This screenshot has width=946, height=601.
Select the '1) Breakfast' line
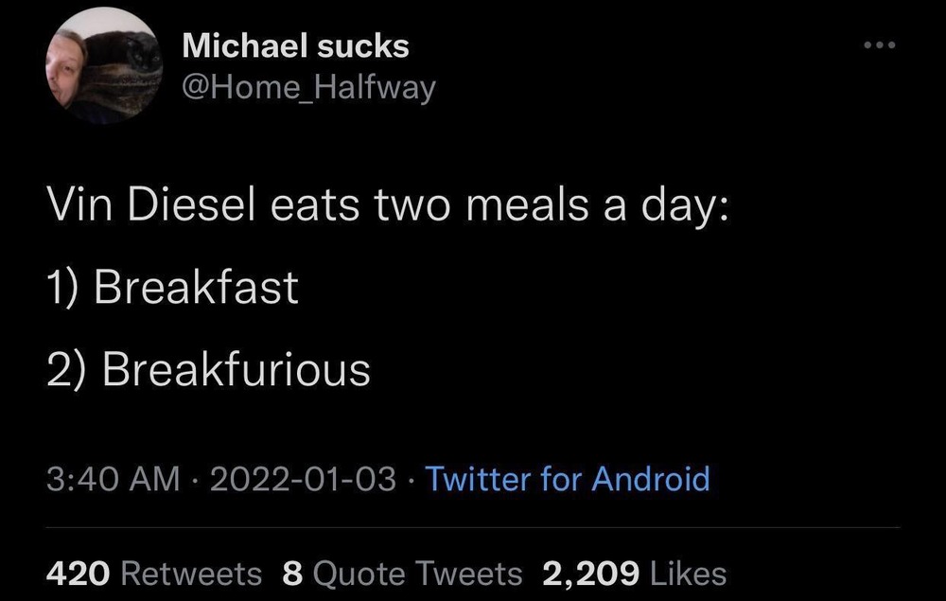[x=172, y=288]
